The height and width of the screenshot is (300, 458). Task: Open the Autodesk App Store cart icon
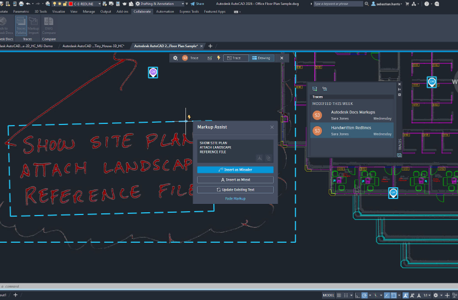coord(407,4)
